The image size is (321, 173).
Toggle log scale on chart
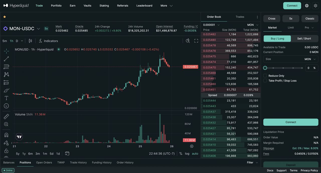(187, 153)
